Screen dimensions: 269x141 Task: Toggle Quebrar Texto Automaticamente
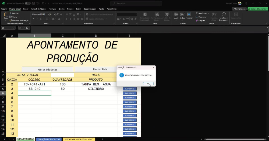point(100,14)
